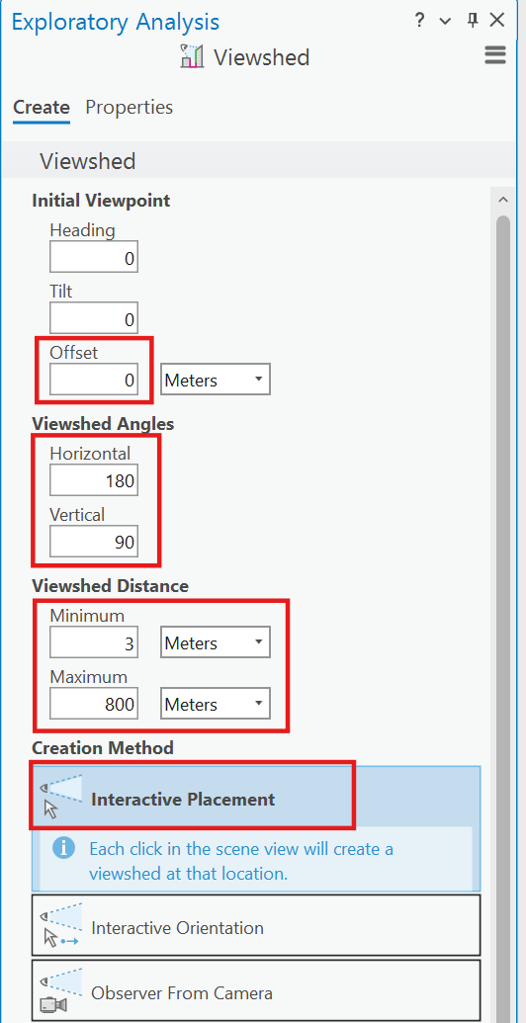Click the info icon in placement hint
The image size is (526, 1023).
coord(64,850)
